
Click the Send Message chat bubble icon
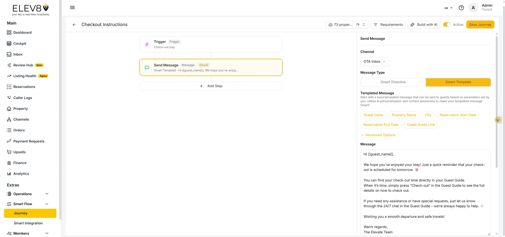tap(147, 67)
